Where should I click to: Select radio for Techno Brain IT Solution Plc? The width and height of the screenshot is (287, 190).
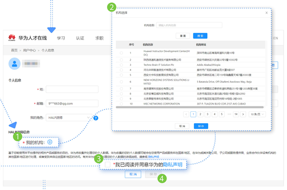121,65
